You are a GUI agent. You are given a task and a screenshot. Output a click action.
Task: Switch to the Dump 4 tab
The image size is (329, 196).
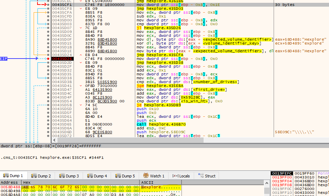pyautogui.click(x=97, y=176)
